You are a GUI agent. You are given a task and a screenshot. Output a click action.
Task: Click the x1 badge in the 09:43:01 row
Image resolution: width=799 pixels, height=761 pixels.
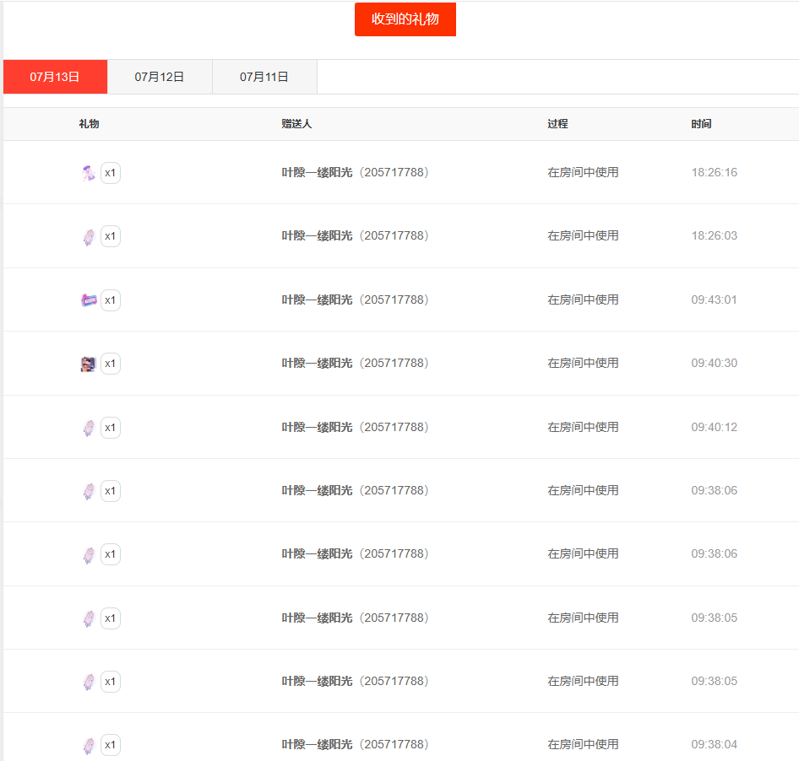tap(111, 300)
